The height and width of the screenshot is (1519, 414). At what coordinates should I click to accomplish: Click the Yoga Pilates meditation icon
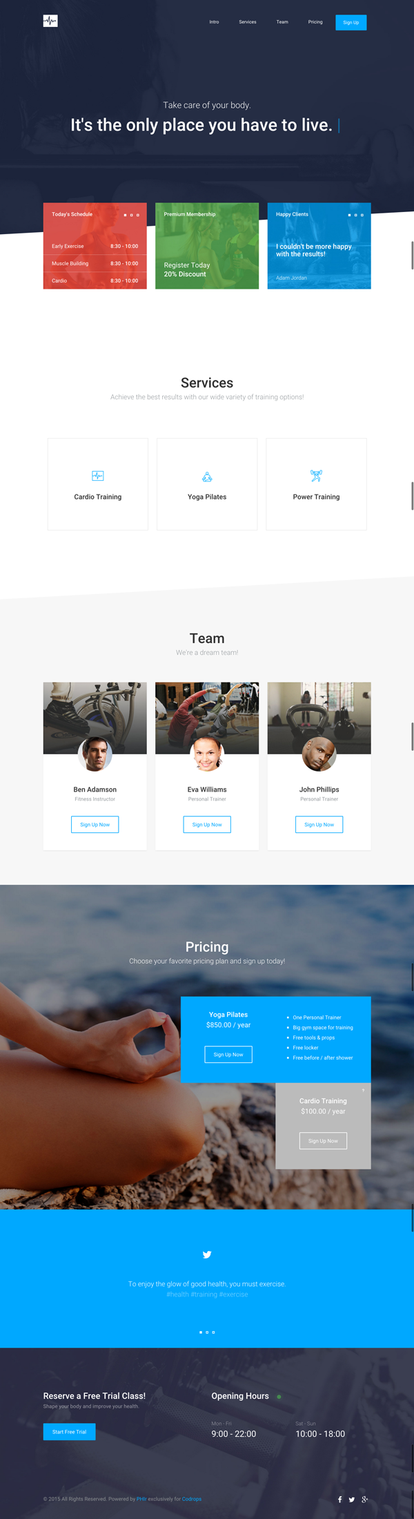(x=207, y=477)
